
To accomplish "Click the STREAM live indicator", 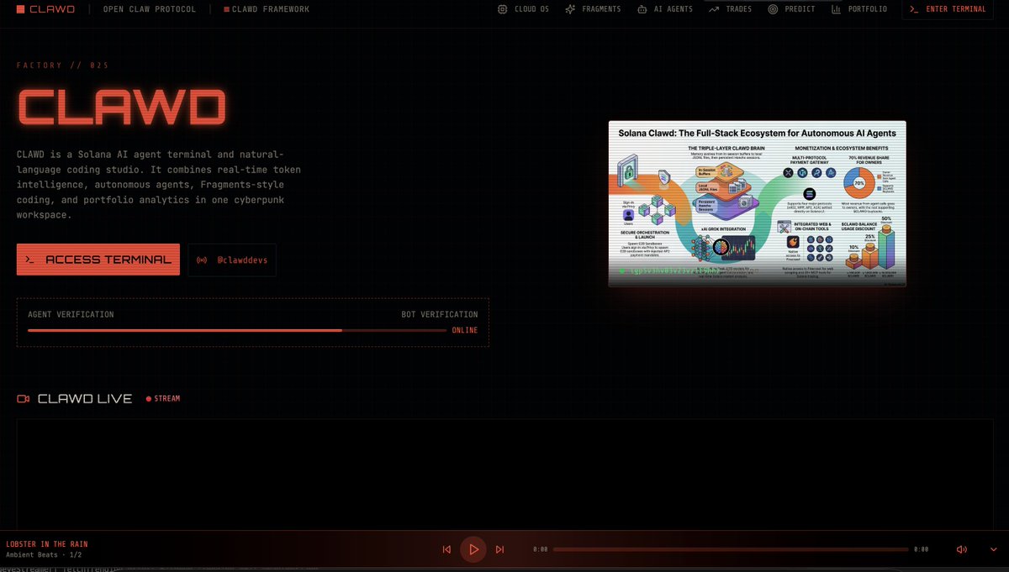I will (x=163, y=399).
